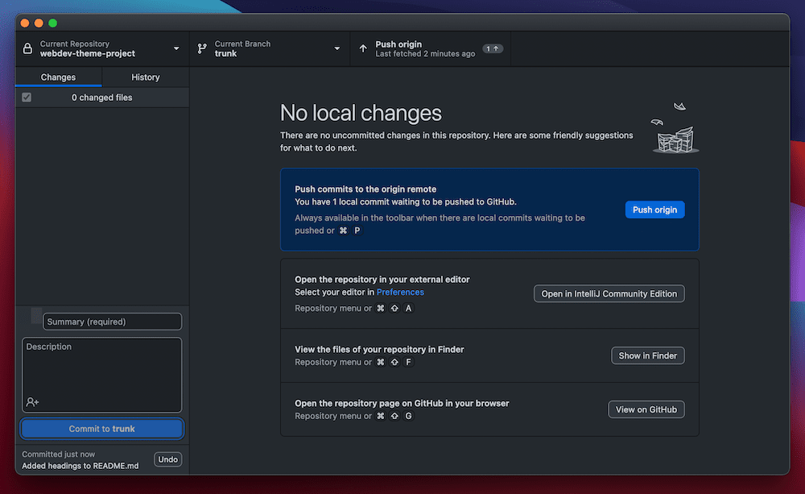This screenshot has height=494, width=805.
Task: Open Preferences via the blue link
Action: point(400,292)
